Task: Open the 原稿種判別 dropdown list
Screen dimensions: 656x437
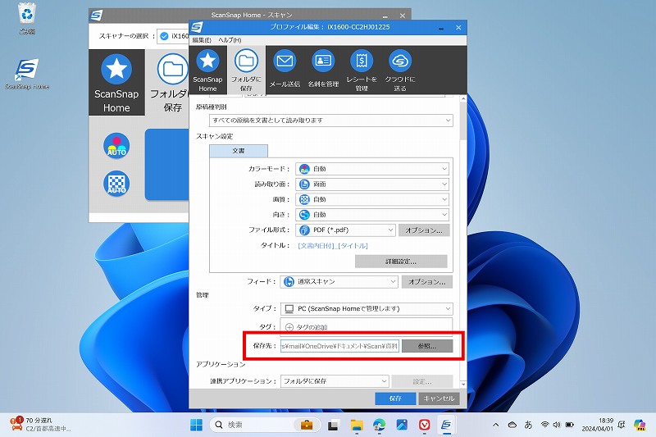Action: [x=323, y=121]
